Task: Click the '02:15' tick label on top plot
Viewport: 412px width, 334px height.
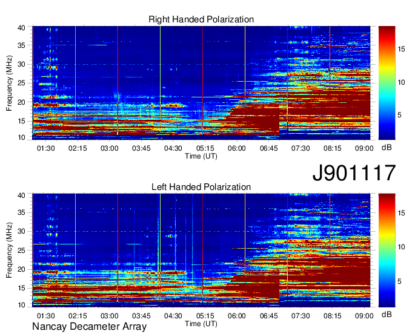Action: click(x=78, y=148)
